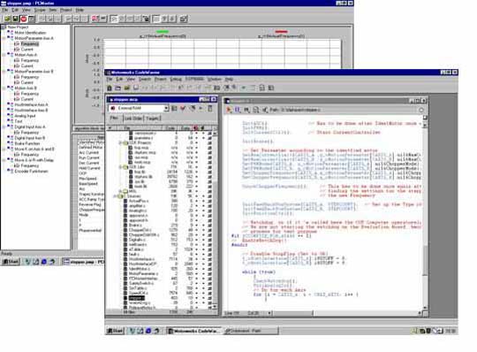The width and height of the screenshot is (477, 352).
Task: Click the Run arrow icon in project toolbar
Action: [x=201, y=109]
